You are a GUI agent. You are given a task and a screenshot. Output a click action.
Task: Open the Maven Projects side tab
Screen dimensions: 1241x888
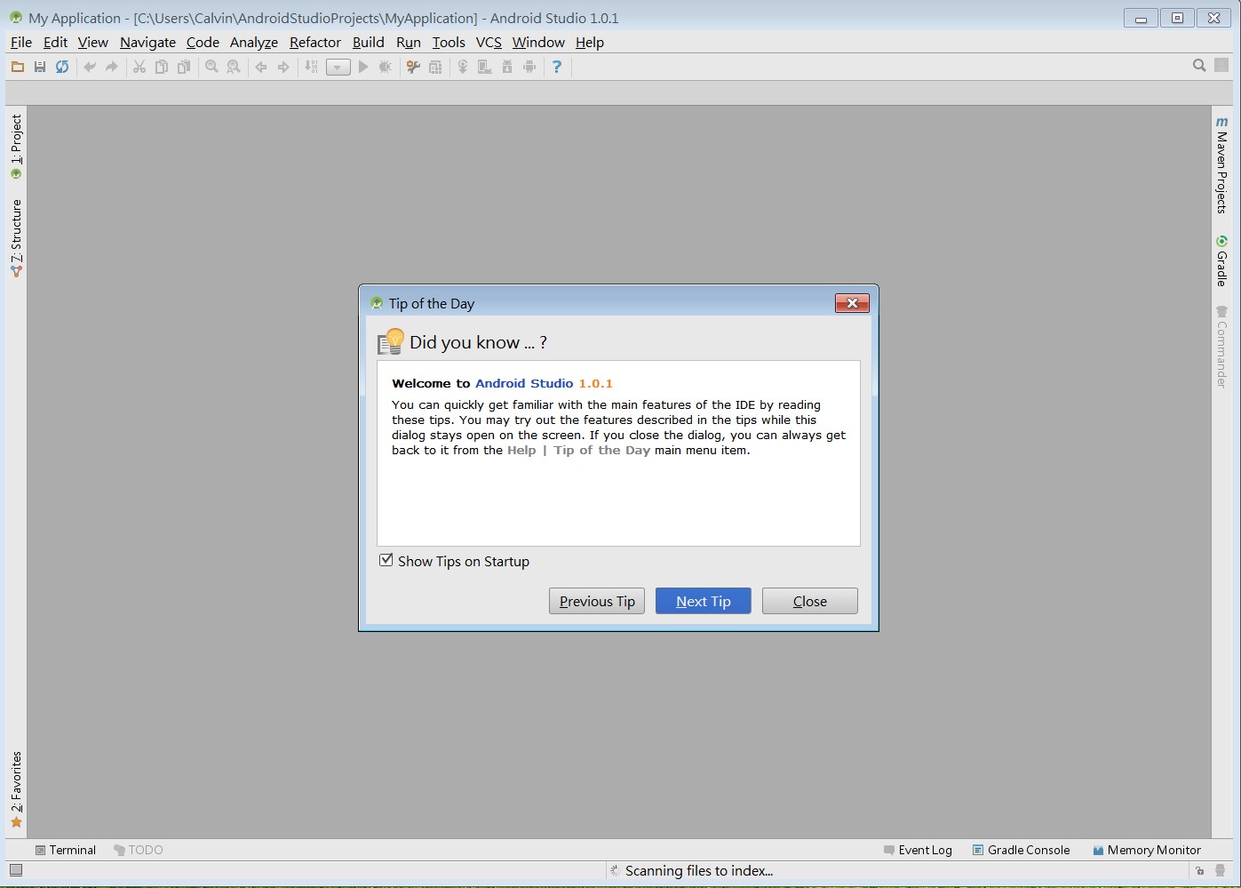[x=1222, y=165]
